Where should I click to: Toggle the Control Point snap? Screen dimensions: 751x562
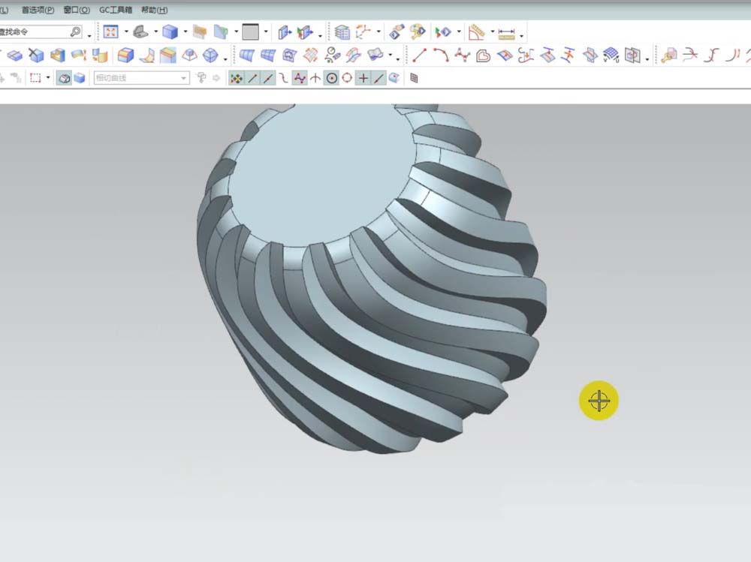pyautogui.click(x=284, y=78)
